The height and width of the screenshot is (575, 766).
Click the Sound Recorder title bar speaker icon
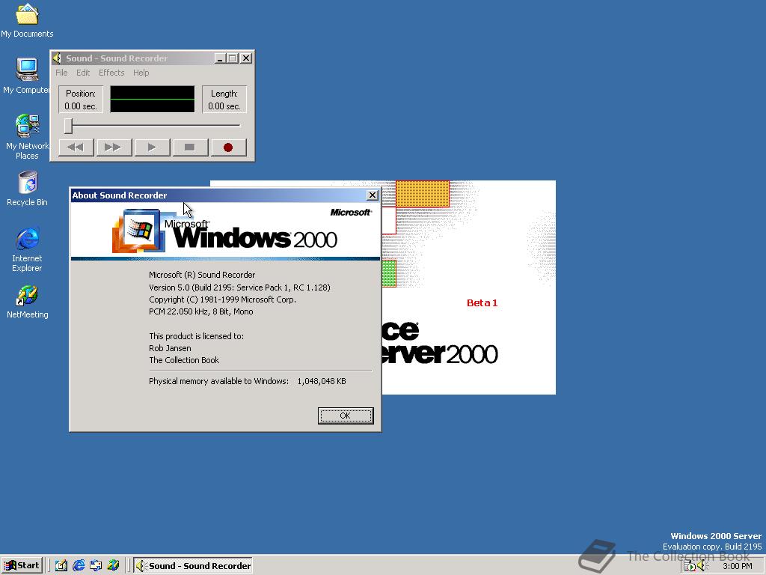pos(58,58)
